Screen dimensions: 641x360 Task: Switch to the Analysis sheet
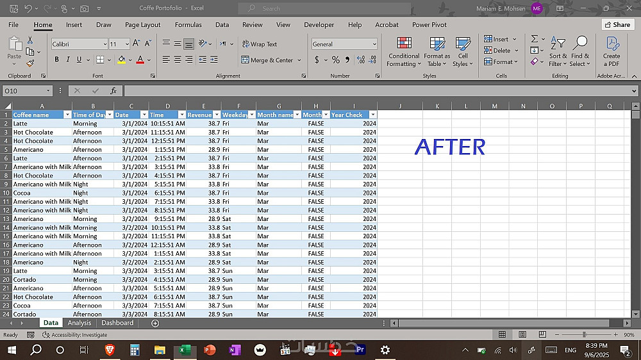(79, 323)
